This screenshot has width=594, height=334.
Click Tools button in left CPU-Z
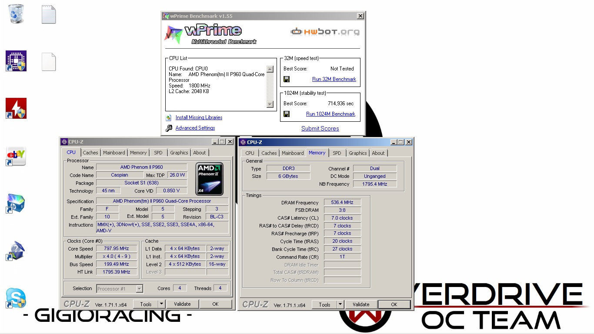click(x=146, y=304)
